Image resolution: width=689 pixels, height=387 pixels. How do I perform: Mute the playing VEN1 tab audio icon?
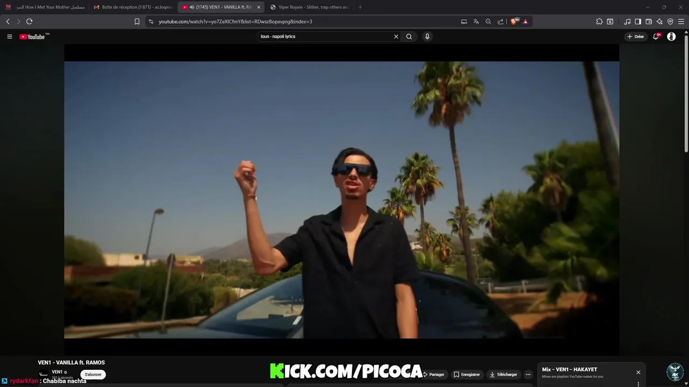pos(192,7)
